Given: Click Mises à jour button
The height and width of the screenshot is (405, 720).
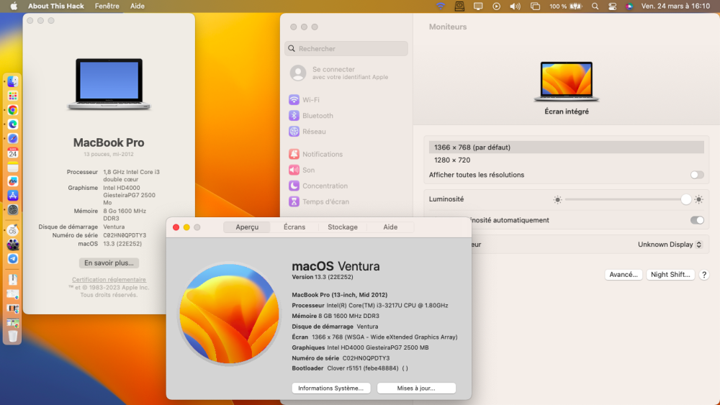Looking at the screenshot, I should click(x=416, y=388).
